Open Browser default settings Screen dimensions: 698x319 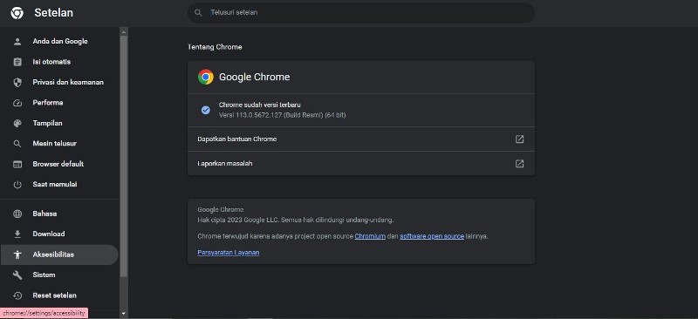coord(59,164)
